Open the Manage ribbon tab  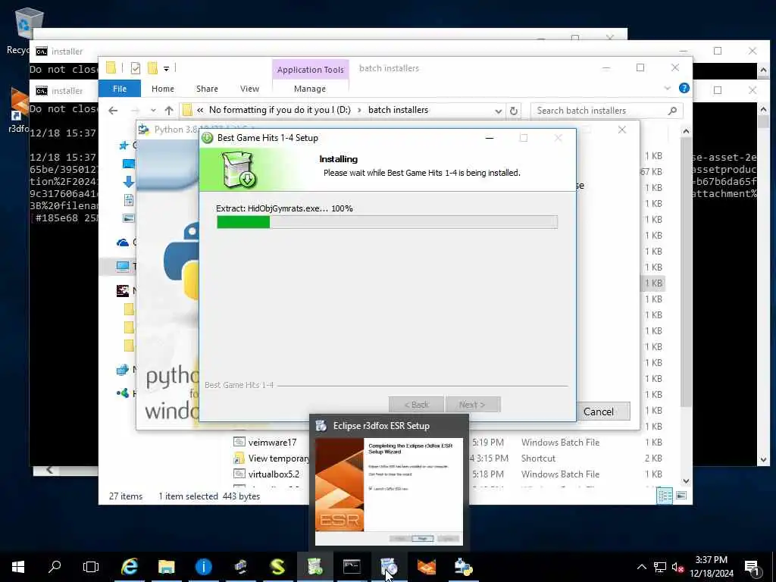pyautogui.click(x=310, y=89)
